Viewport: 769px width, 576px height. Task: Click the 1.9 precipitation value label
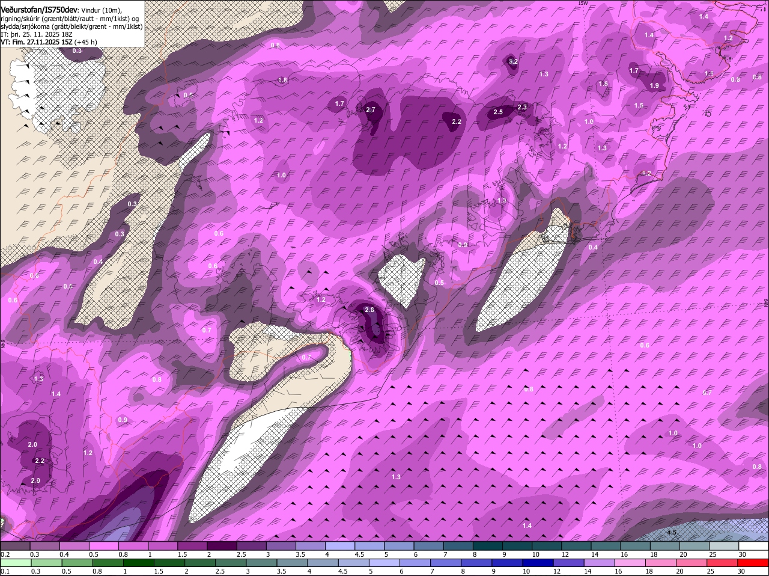pyautogui.click(x=654, y=86)
